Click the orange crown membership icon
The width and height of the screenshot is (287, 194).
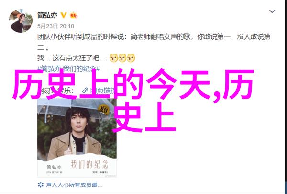pyautogui.click(x=74, y=15)
